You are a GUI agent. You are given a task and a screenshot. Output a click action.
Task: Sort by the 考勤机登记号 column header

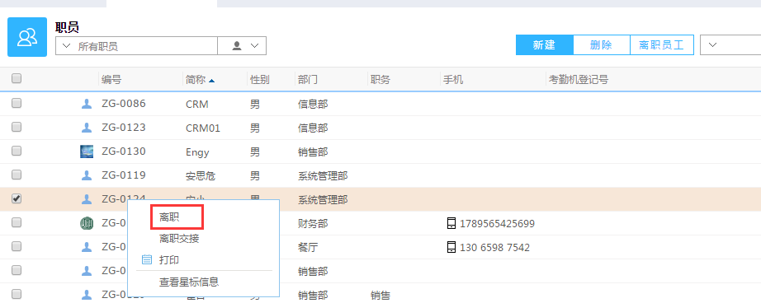[578, 80]
